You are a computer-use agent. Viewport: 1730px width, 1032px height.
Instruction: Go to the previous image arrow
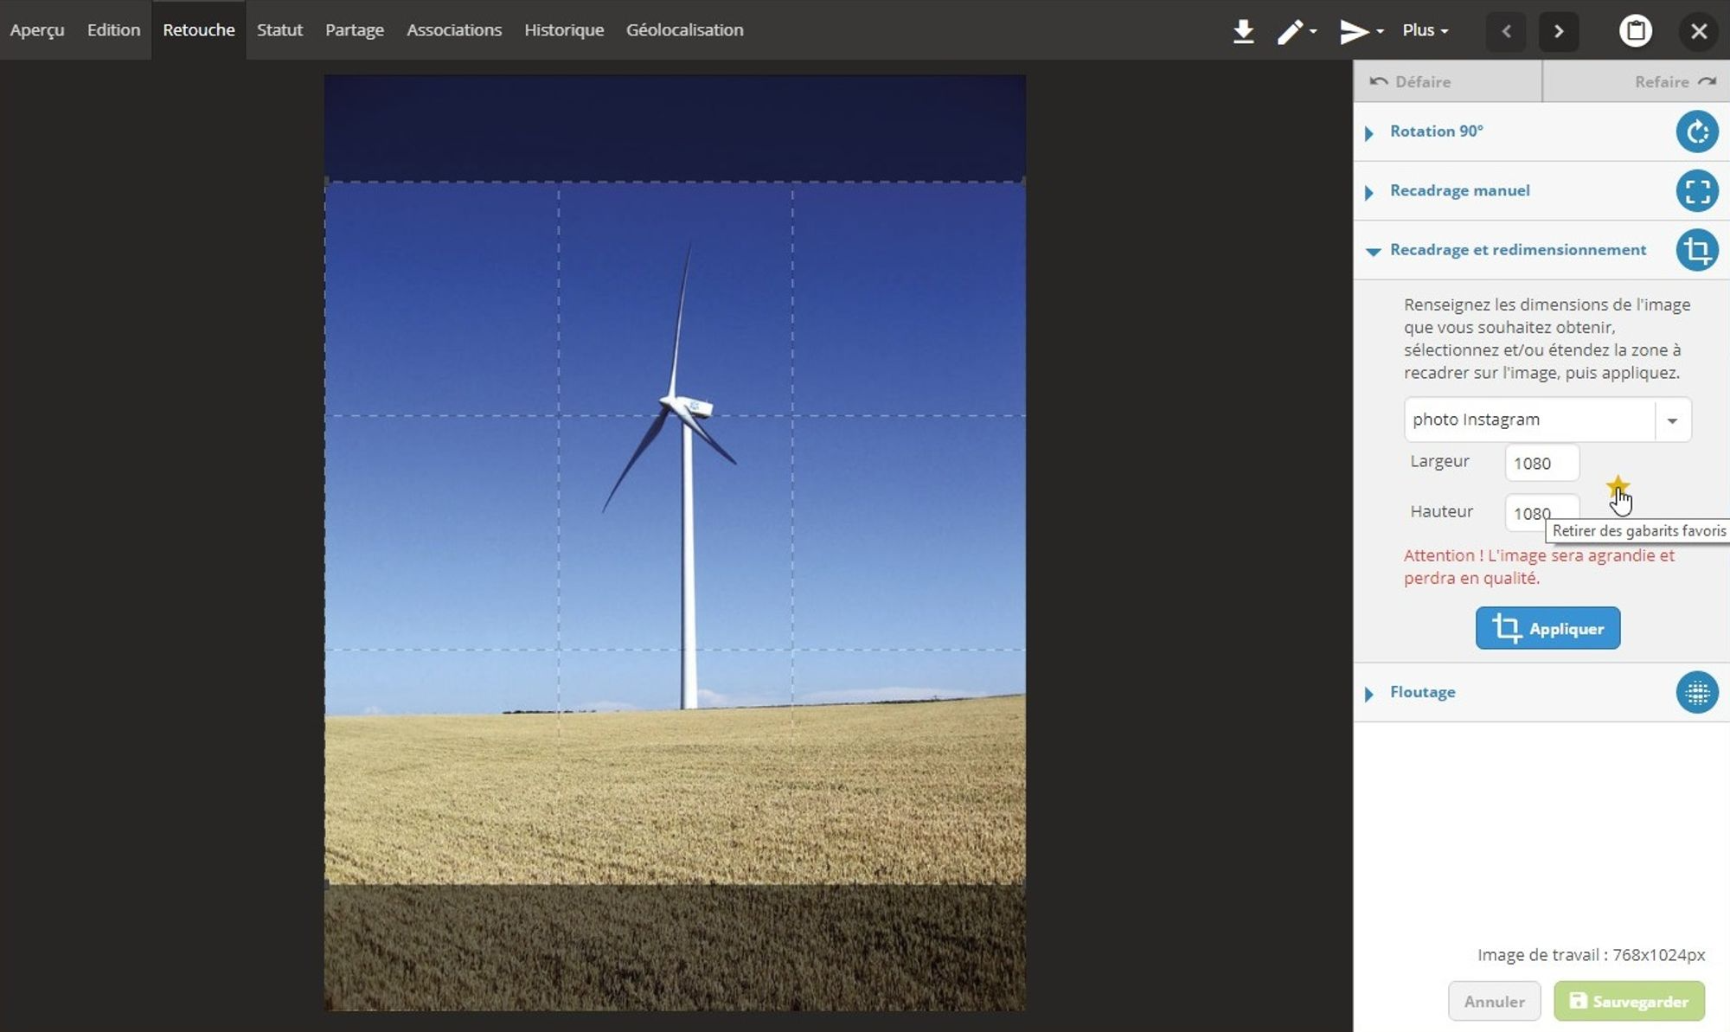click(1506, 31)
